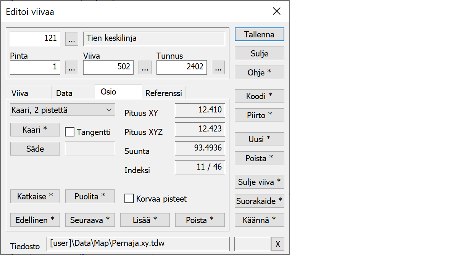Open the Viiva browse ellipsis button
The height and width of the screenshot is (255, 458).
[145, 67]
